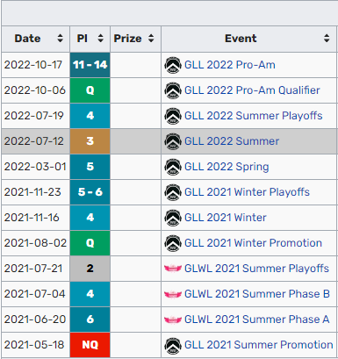Open the GLL 2022 Summer event link
The image size is (338, 359).
click(x=232, y=141)
